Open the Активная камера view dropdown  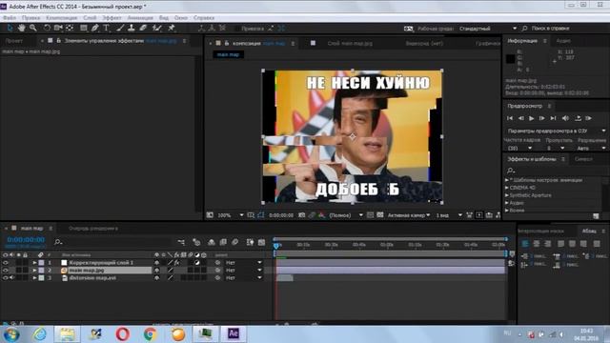[409, 215]
